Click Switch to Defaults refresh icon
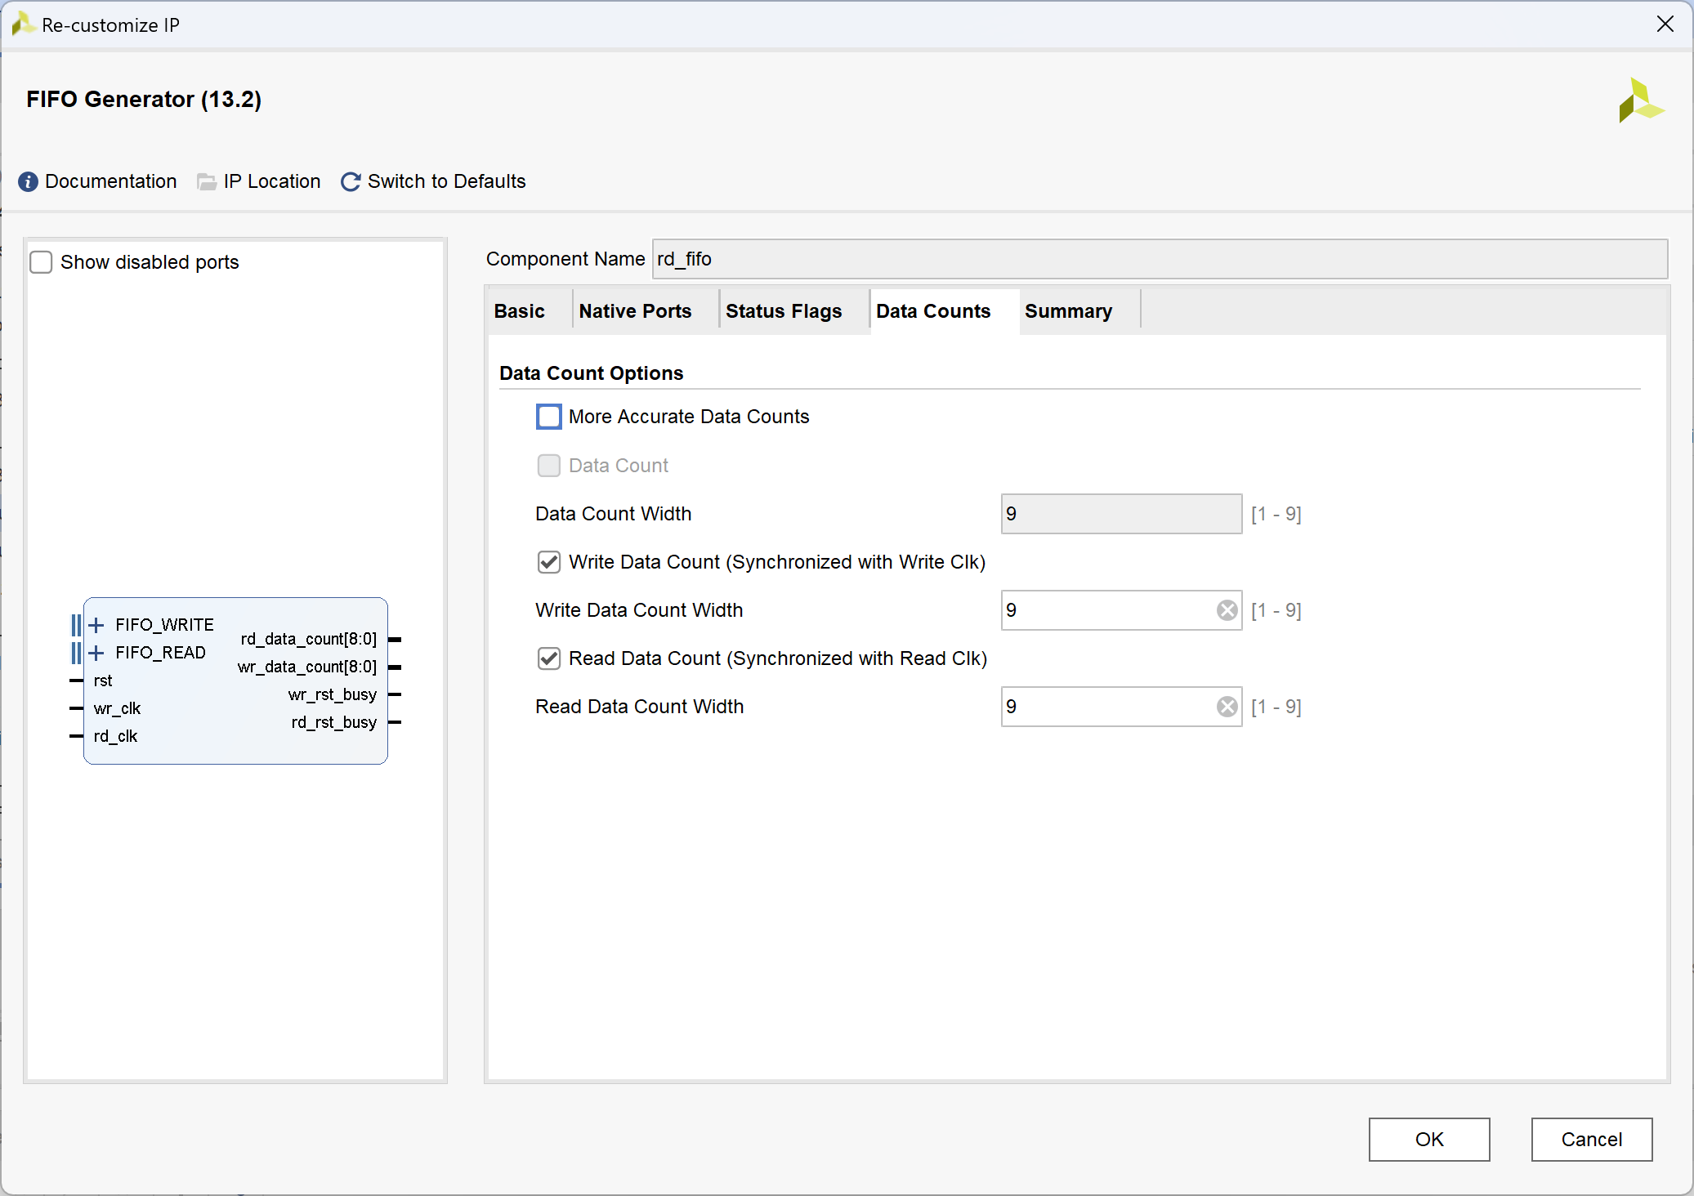The height and width of the screenshot is (1196, 1694). (x=351, y=181)
